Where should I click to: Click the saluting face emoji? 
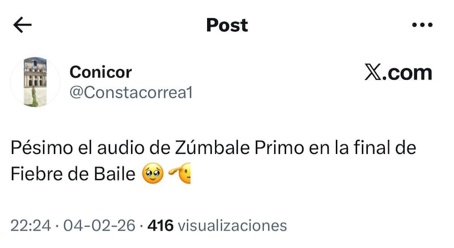[180, 173]
